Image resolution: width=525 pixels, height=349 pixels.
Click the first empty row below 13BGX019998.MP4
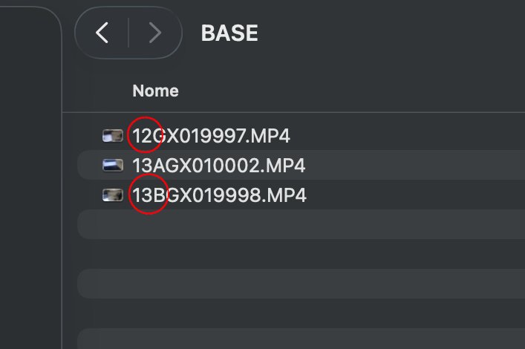[297, 224]
